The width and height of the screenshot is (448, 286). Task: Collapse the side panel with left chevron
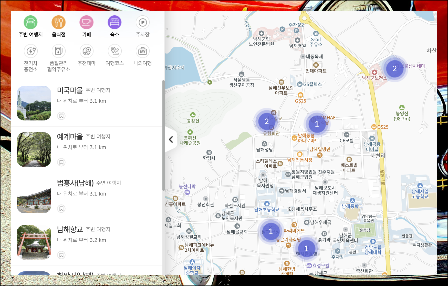(x=171, y=139)
